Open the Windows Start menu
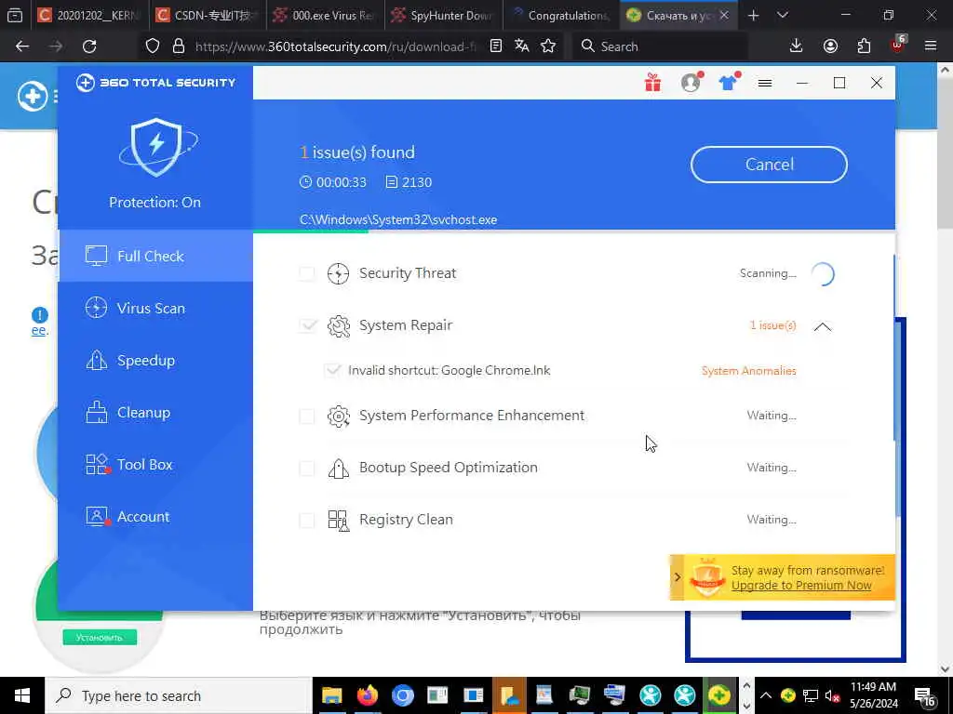The height and width of the screenshot is (714, 953). pyautogui.click(x=22, y=695)
